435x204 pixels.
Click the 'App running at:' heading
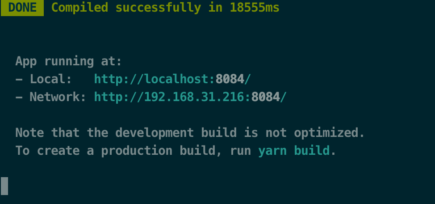click(69, 61)
